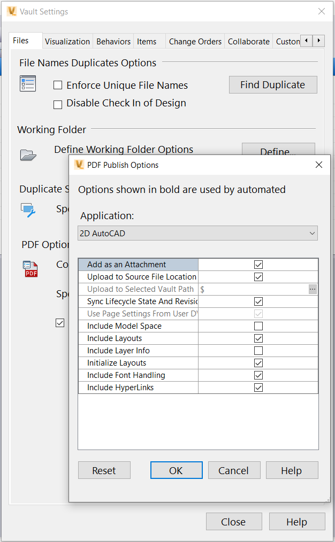Click the PDF Publish Options title bar icon

click(79, 165)
